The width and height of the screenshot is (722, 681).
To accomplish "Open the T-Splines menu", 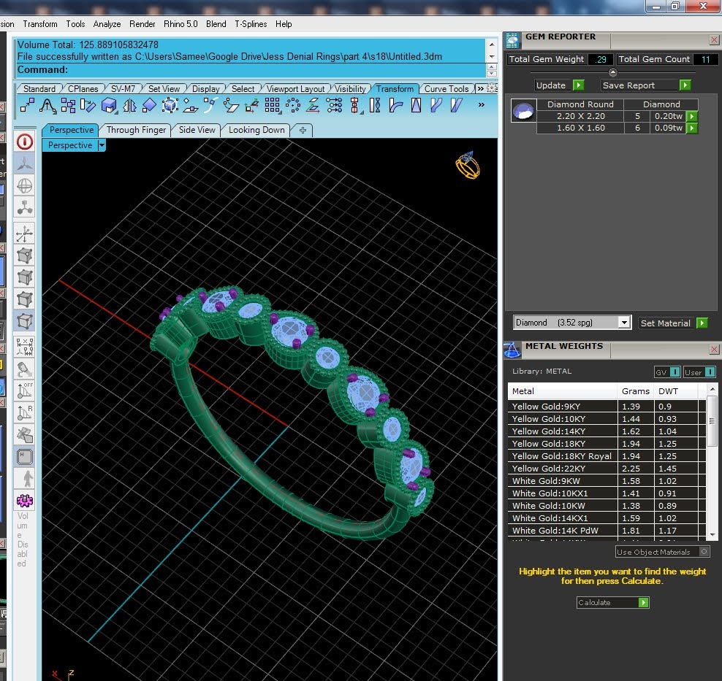I will click(x=251, y=24).
